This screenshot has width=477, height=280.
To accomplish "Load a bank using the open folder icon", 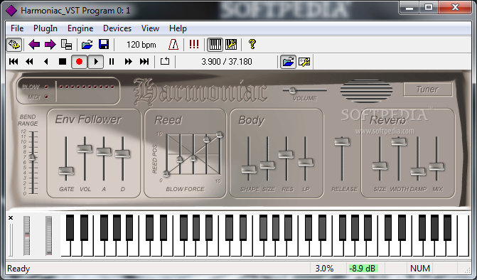I will coord(87,45).
